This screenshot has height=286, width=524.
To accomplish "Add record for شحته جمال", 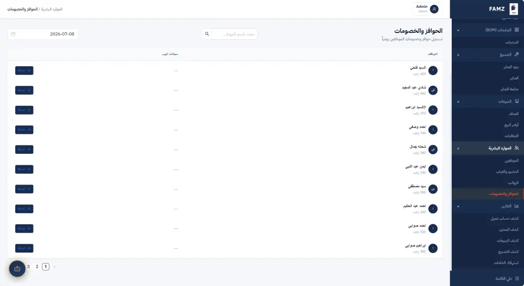I will [x=24, y=150].
